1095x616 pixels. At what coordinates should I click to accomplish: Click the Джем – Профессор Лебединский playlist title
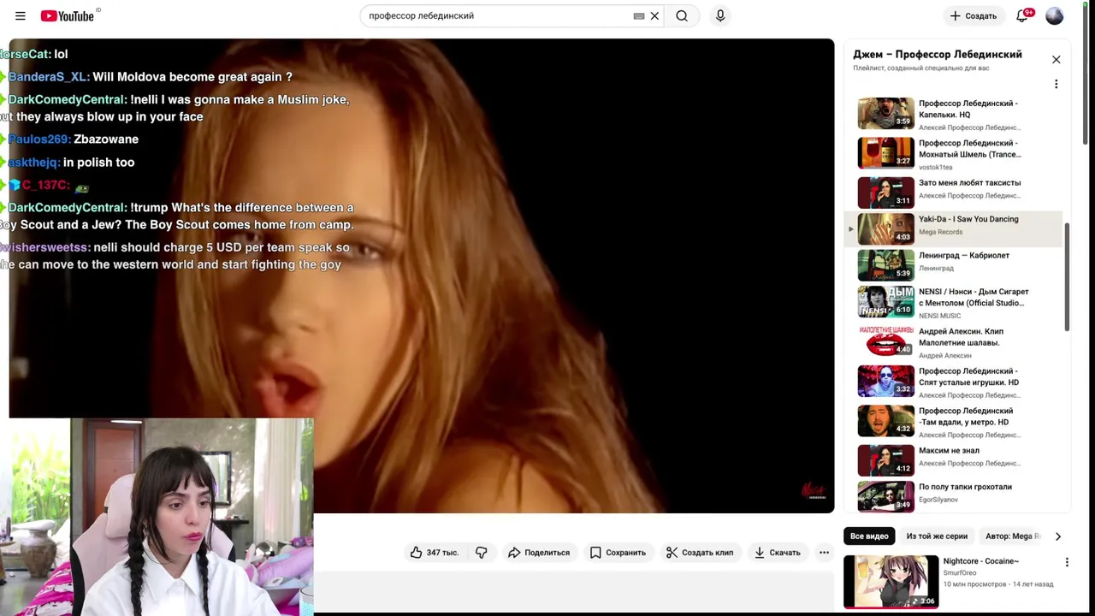tap(937, 54)
